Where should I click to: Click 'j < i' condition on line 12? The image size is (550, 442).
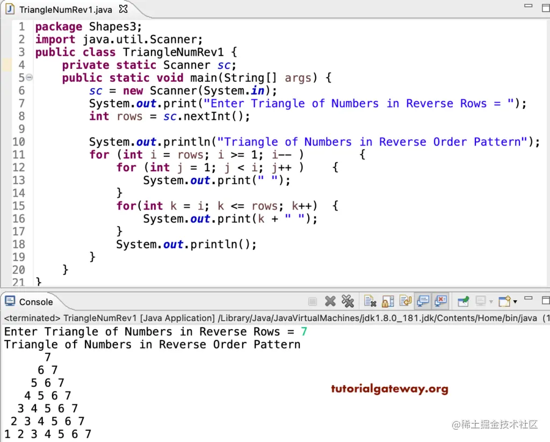[x=242, y=168]
